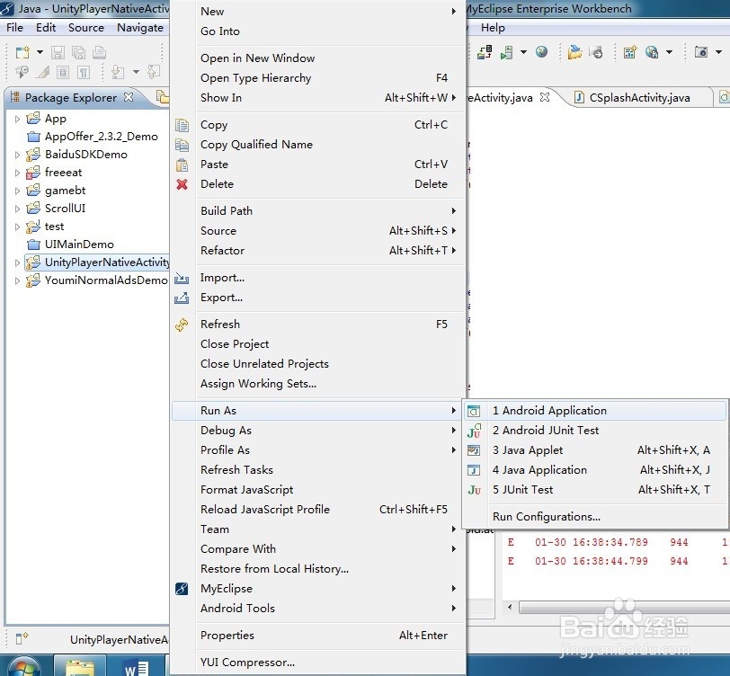Click Refactor submenu entry
This screenshot has width=730, height=676.
coord(319,251)
